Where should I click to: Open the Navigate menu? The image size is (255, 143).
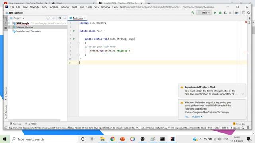(x=35, y=7)
